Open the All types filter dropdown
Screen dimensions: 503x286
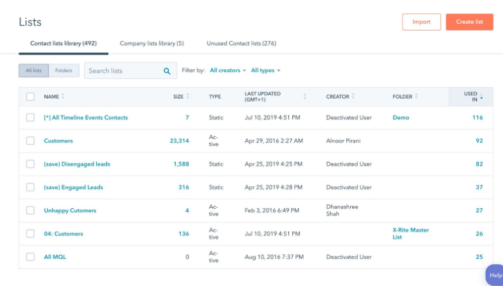[266, 71]
